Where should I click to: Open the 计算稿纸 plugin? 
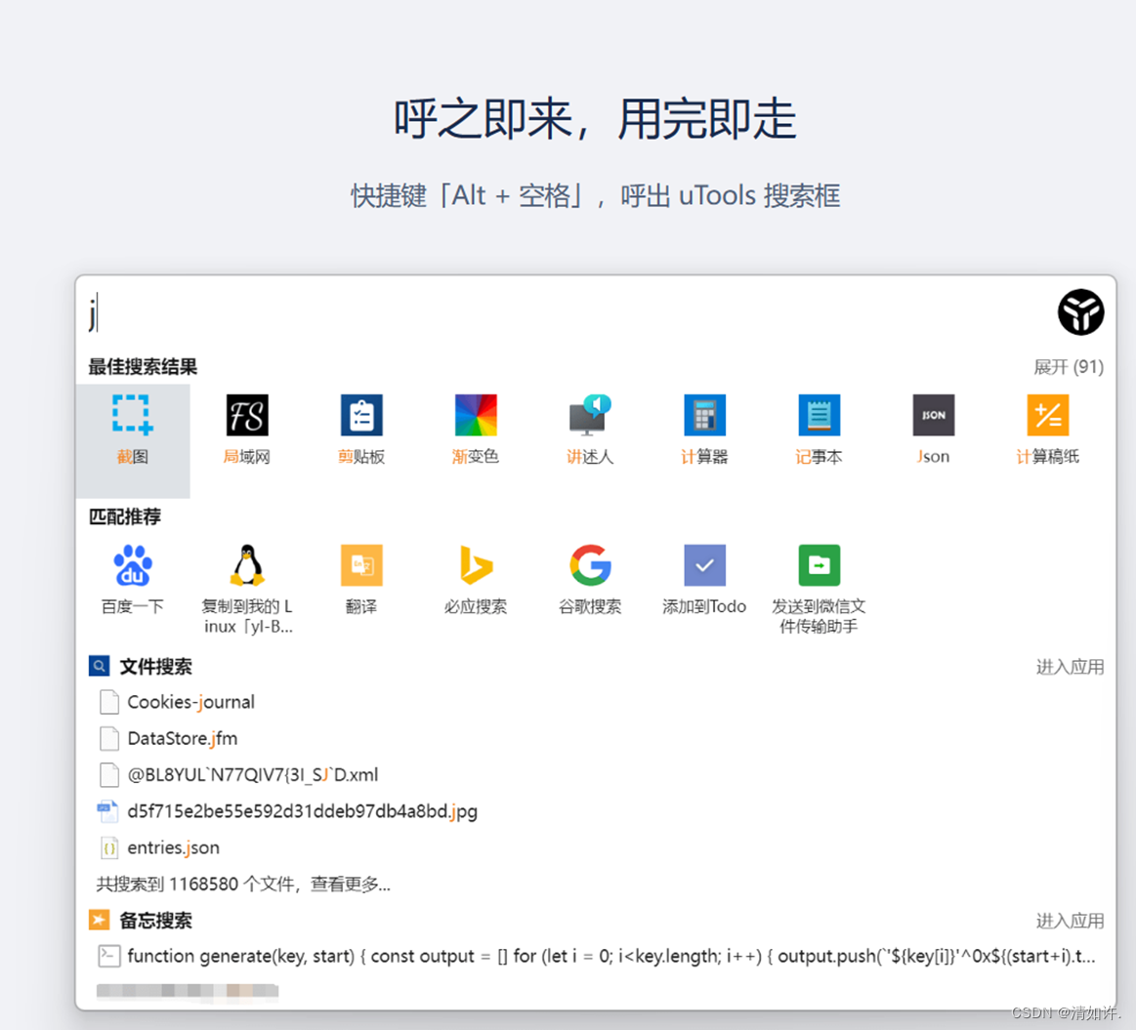[x=1048, y=431]
